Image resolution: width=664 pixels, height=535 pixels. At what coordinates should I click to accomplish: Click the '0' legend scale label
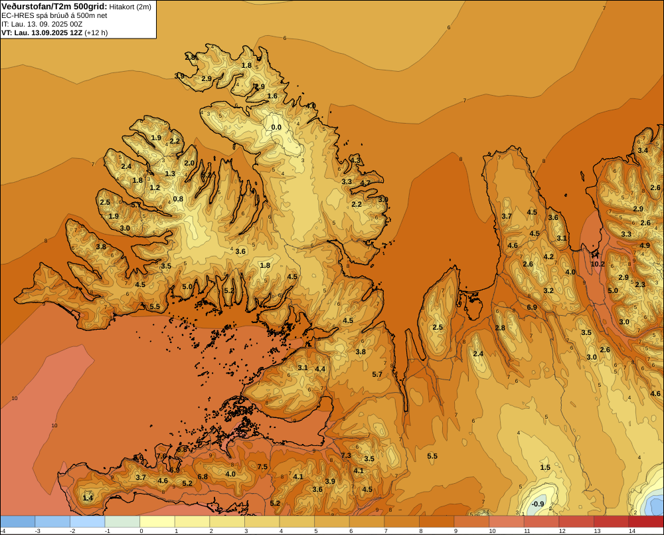tap(141, 531)
